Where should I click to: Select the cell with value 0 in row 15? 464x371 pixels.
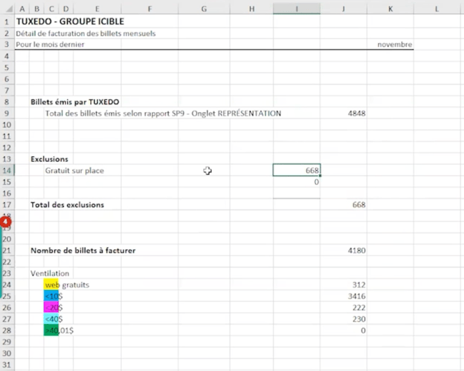(296, 182)
